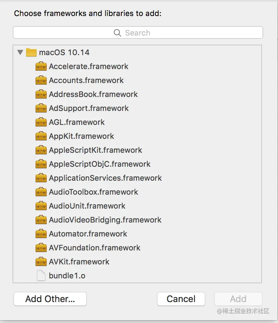Click the AVFoundation.framework toolbox icon
This screenshot has width=278, height=323.
(x=41, y=248)
